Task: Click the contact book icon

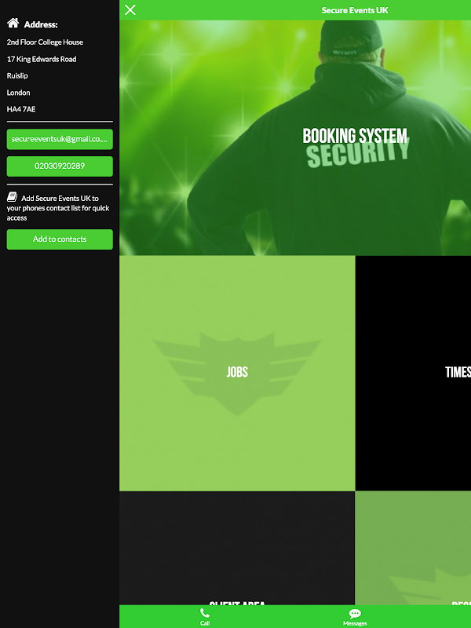Action: (12, 197)
